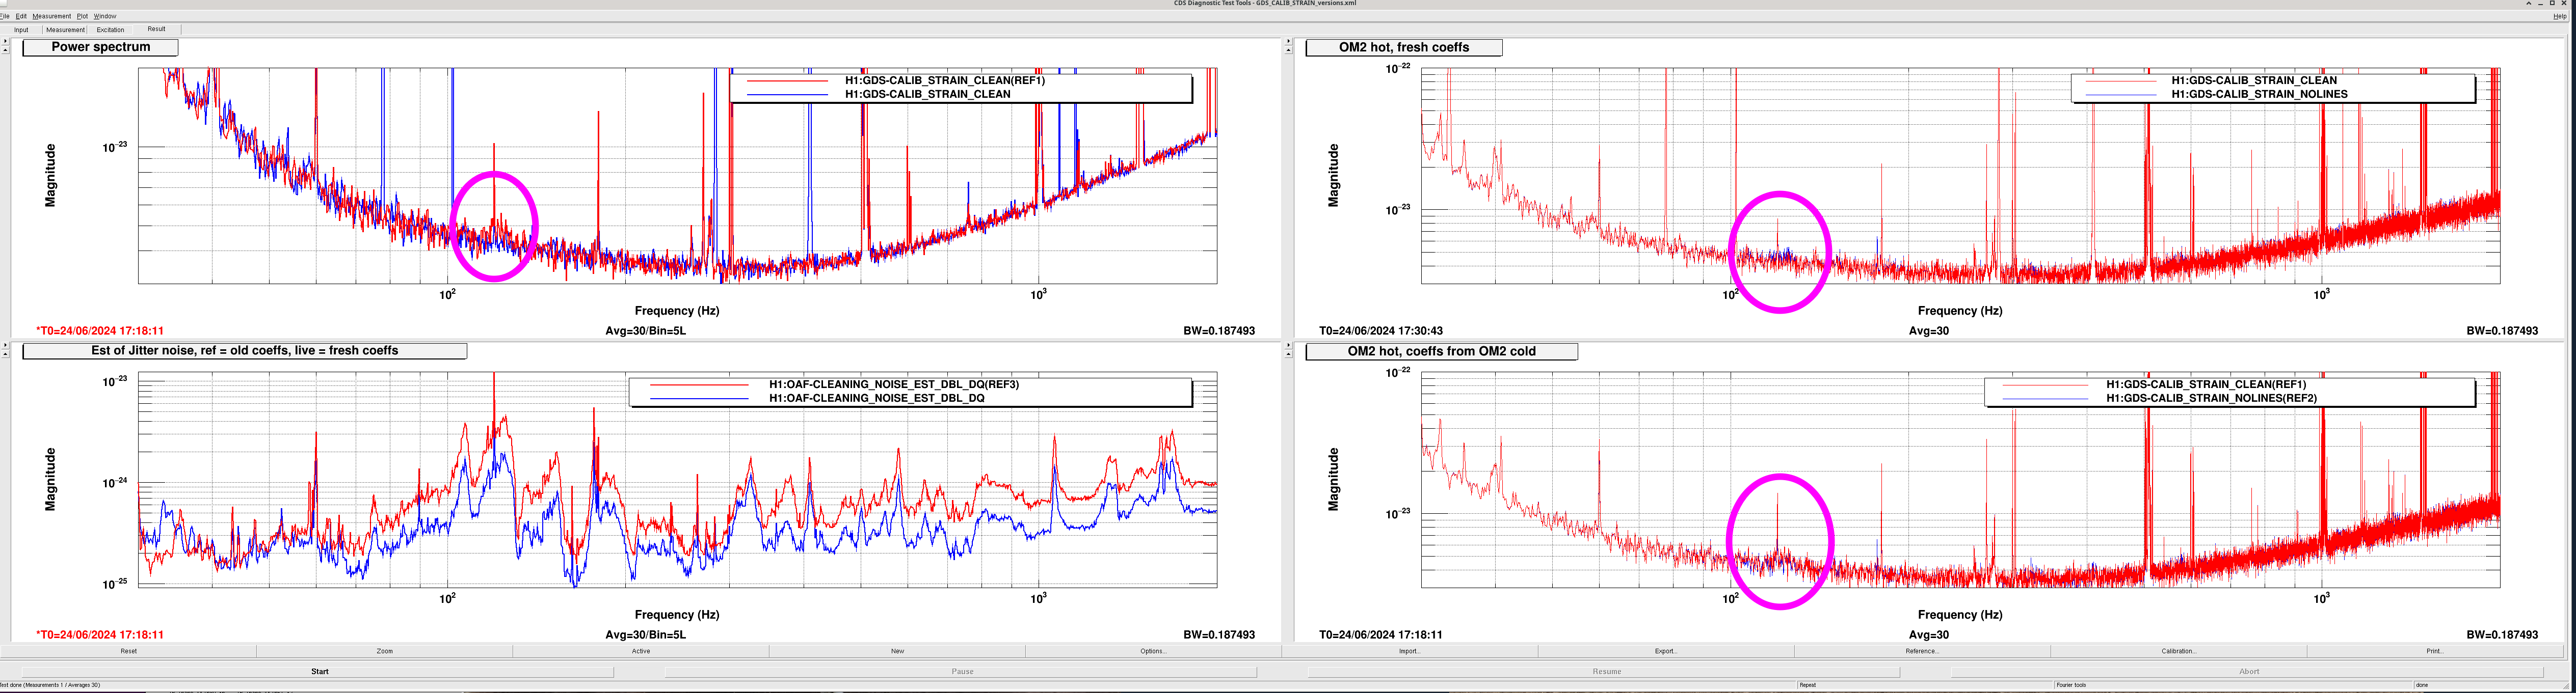Image resolution: width=2576 pixels, height=693 pixels.
Task: Click the Import button
Action: [1409, 651]
